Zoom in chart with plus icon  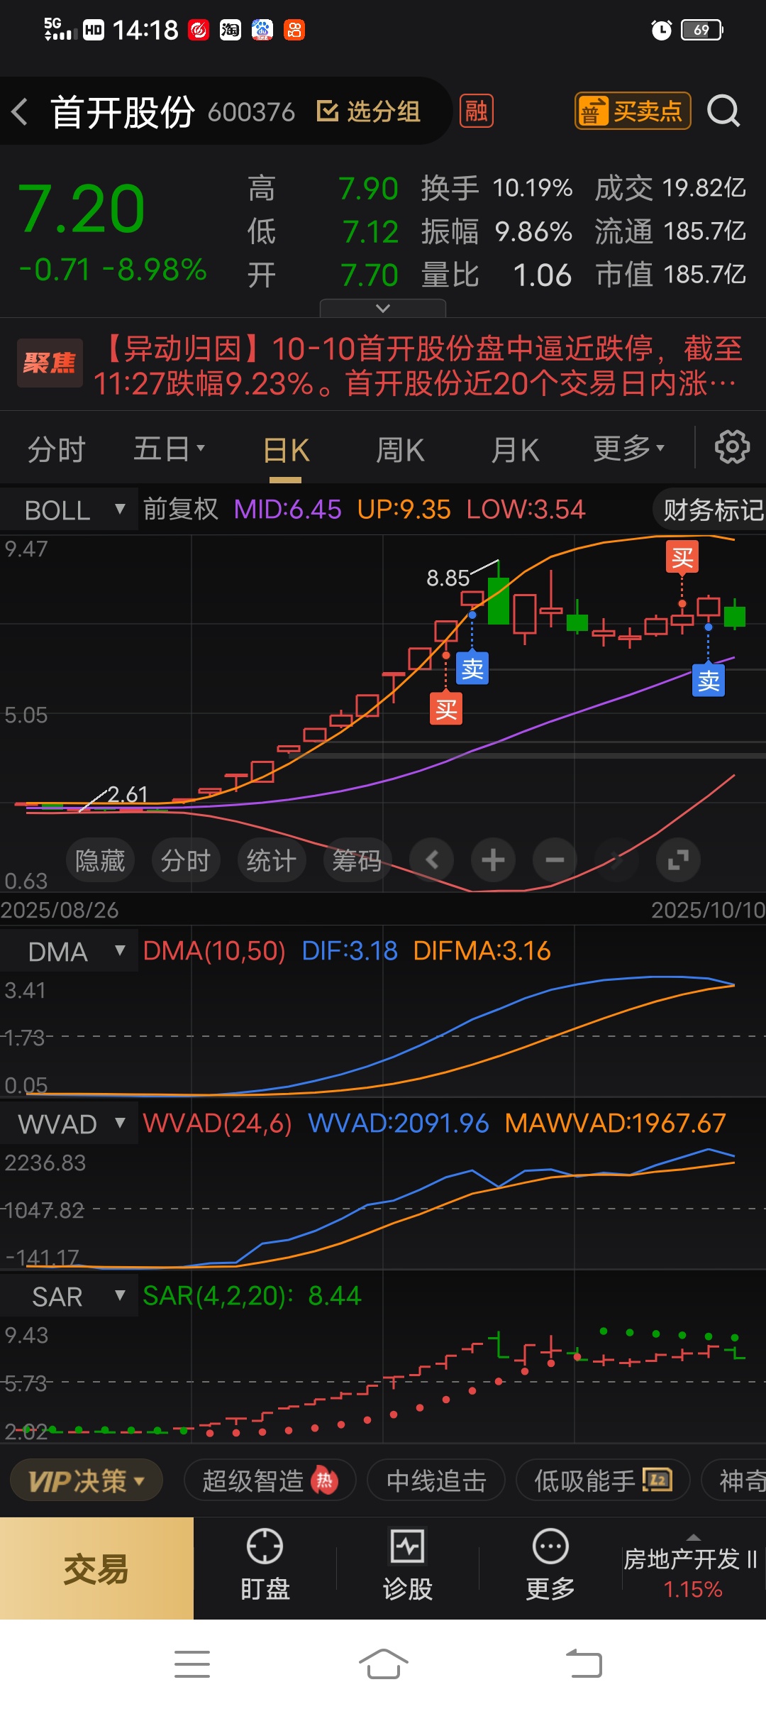(x=493, y=860)
